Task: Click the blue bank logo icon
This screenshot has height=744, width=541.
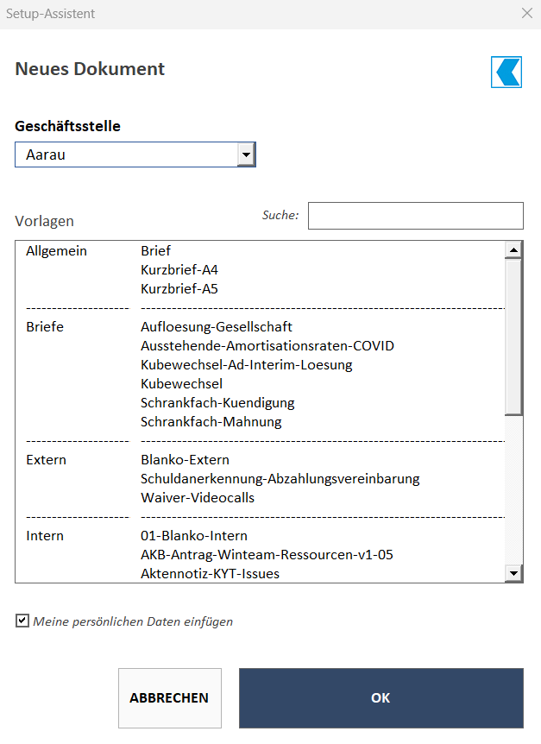Action: [x=506, y=73]
